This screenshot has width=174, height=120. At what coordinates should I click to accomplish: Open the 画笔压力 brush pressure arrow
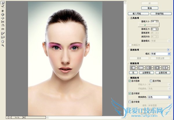point(157,29)
